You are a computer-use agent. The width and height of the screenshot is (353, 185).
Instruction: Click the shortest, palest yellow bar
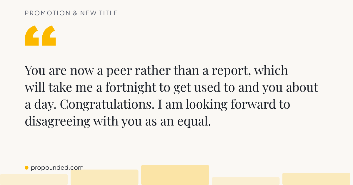[246, 181]
